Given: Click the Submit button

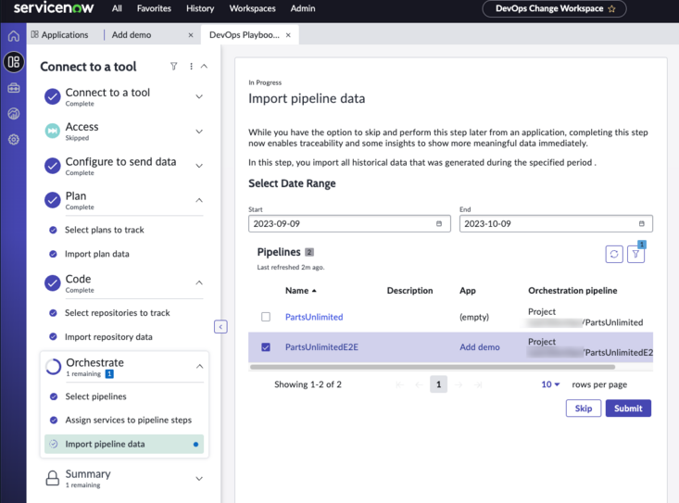Looking at the screenshot, I should (x=628, y=409).
